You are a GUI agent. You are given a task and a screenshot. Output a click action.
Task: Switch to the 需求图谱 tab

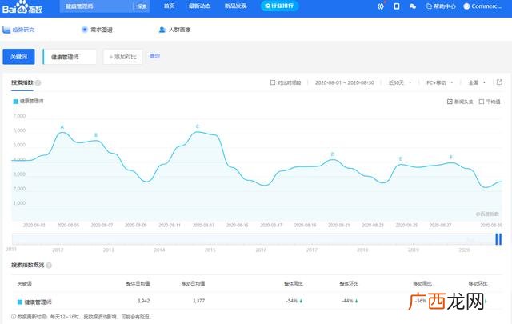click(97, 30)
